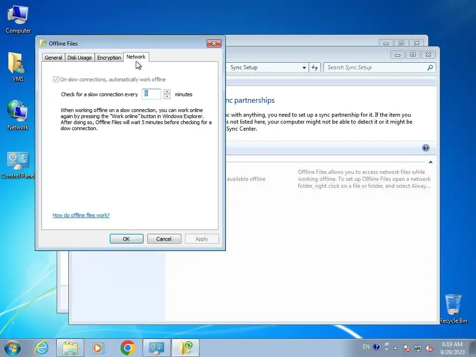This screenshot has height=357, width=476.
Task: Open network status tray icon
Action: 418,348
